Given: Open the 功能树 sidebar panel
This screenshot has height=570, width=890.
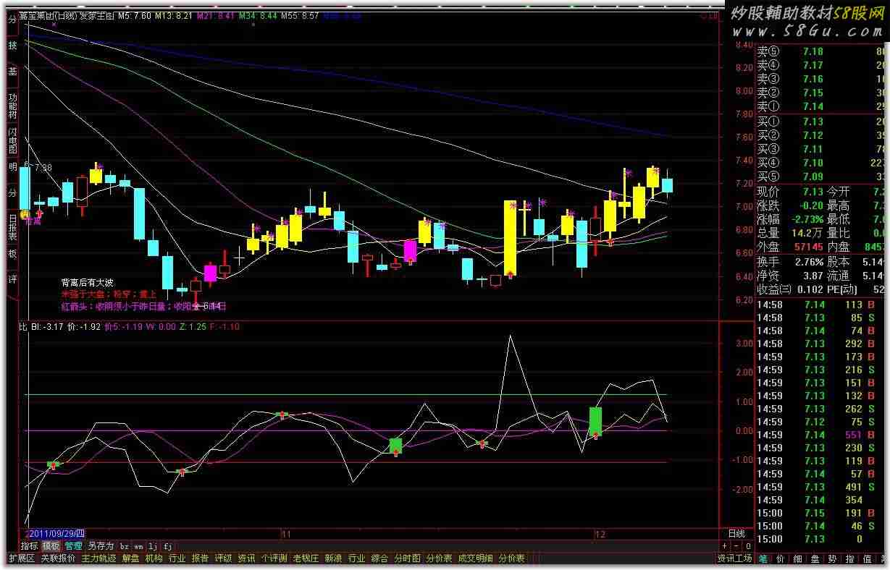Looking at the screenshot, I should [12, 106].
